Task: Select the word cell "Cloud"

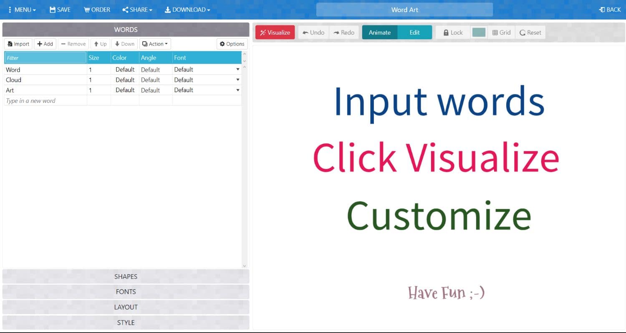Action: point(45,80)
